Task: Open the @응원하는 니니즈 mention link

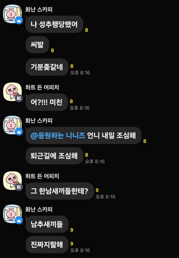Action: [x=58, y=136]
